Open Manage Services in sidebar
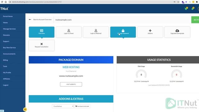 tap(9, 29)
